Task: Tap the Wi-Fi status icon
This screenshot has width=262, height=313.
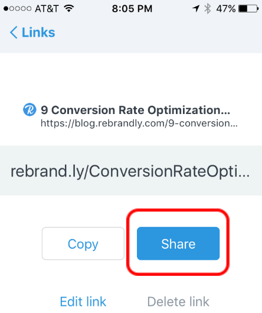Action: click(69, 8)
